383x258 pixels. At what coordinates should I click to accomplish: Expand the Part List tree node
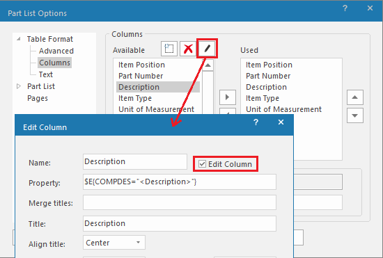coord(19,86)
